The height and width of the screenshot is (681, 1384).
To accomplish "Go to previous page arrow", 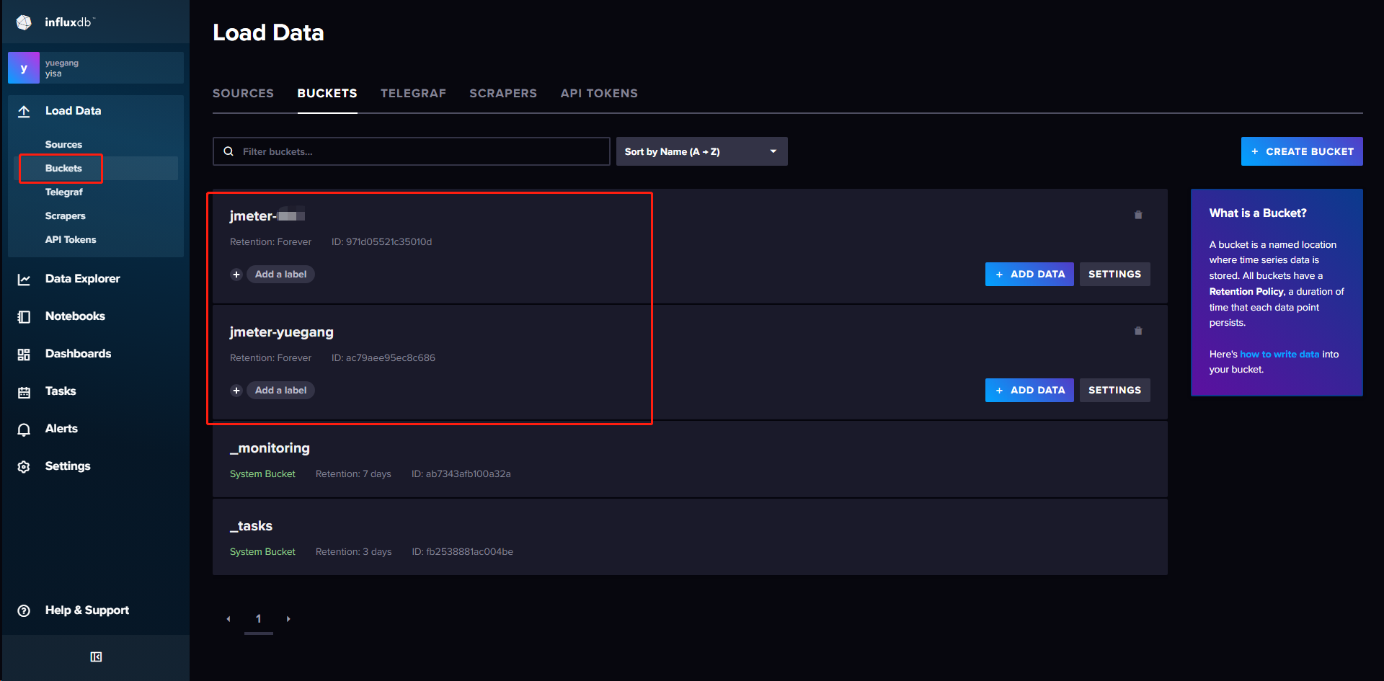I will pyautogui.click(x=229, y=619).
